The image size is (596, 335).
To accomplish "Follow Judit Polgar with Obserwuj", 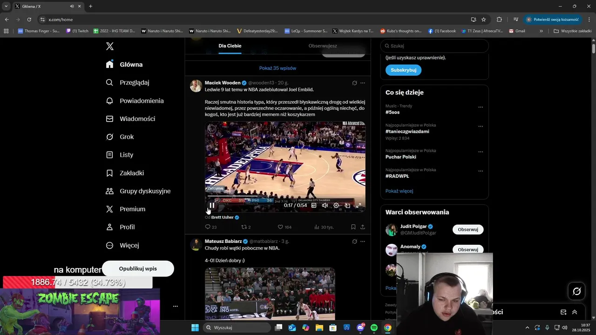I will pos(468,229).
